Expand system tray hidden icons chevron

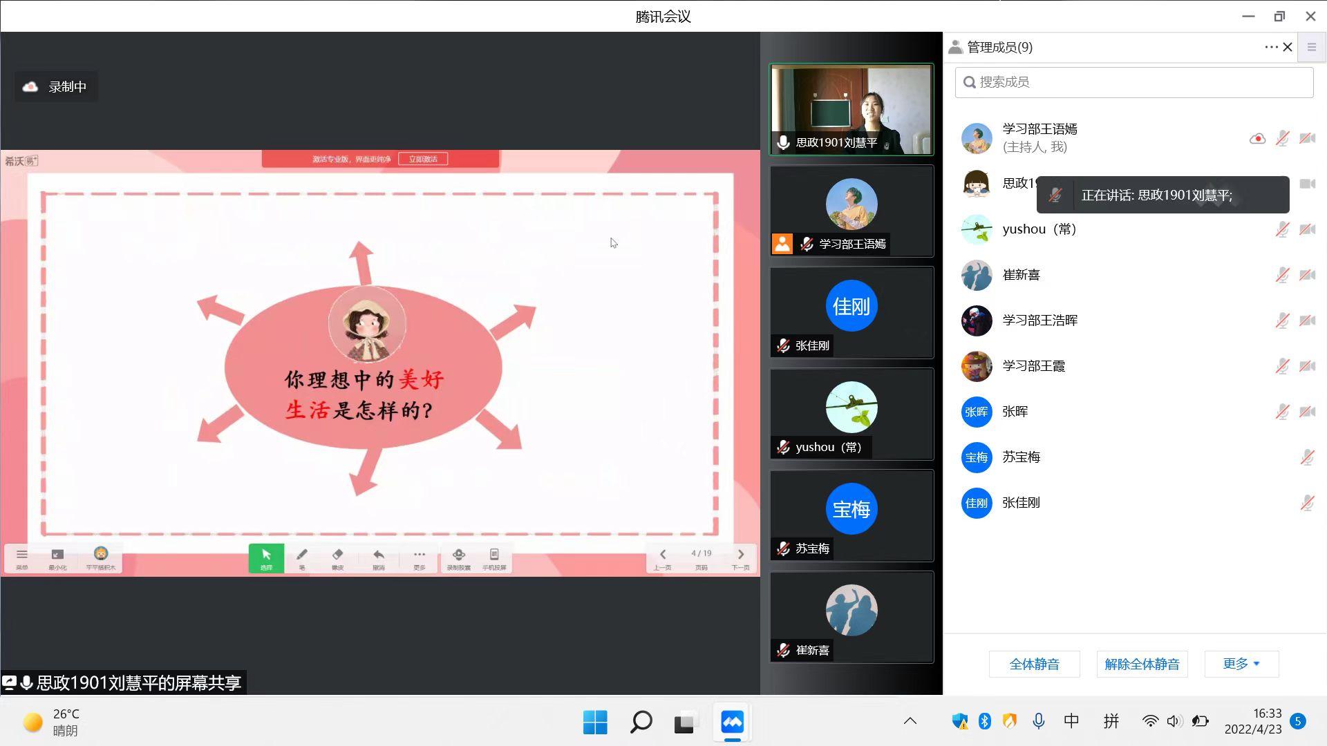(910, 721)
